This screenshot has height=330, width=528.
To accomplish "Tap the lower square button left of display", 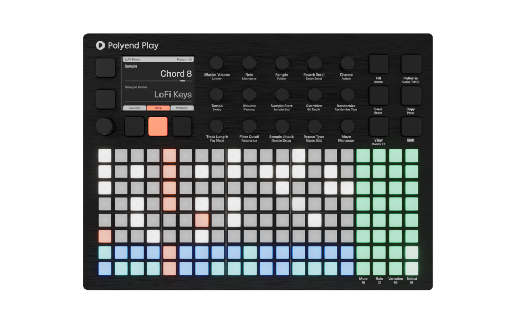I will pyautogui.click(x=106, y=99).
